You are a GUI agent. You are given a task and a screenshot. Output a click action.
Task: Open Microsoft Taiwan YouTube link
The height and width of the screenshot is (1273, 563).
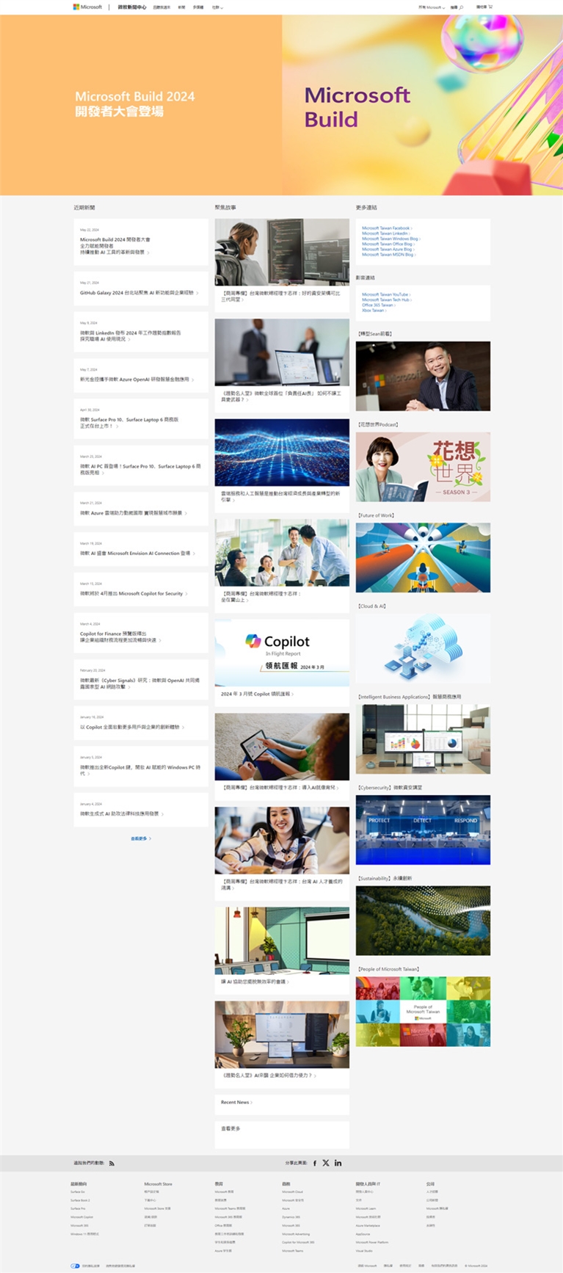[386, 294]
